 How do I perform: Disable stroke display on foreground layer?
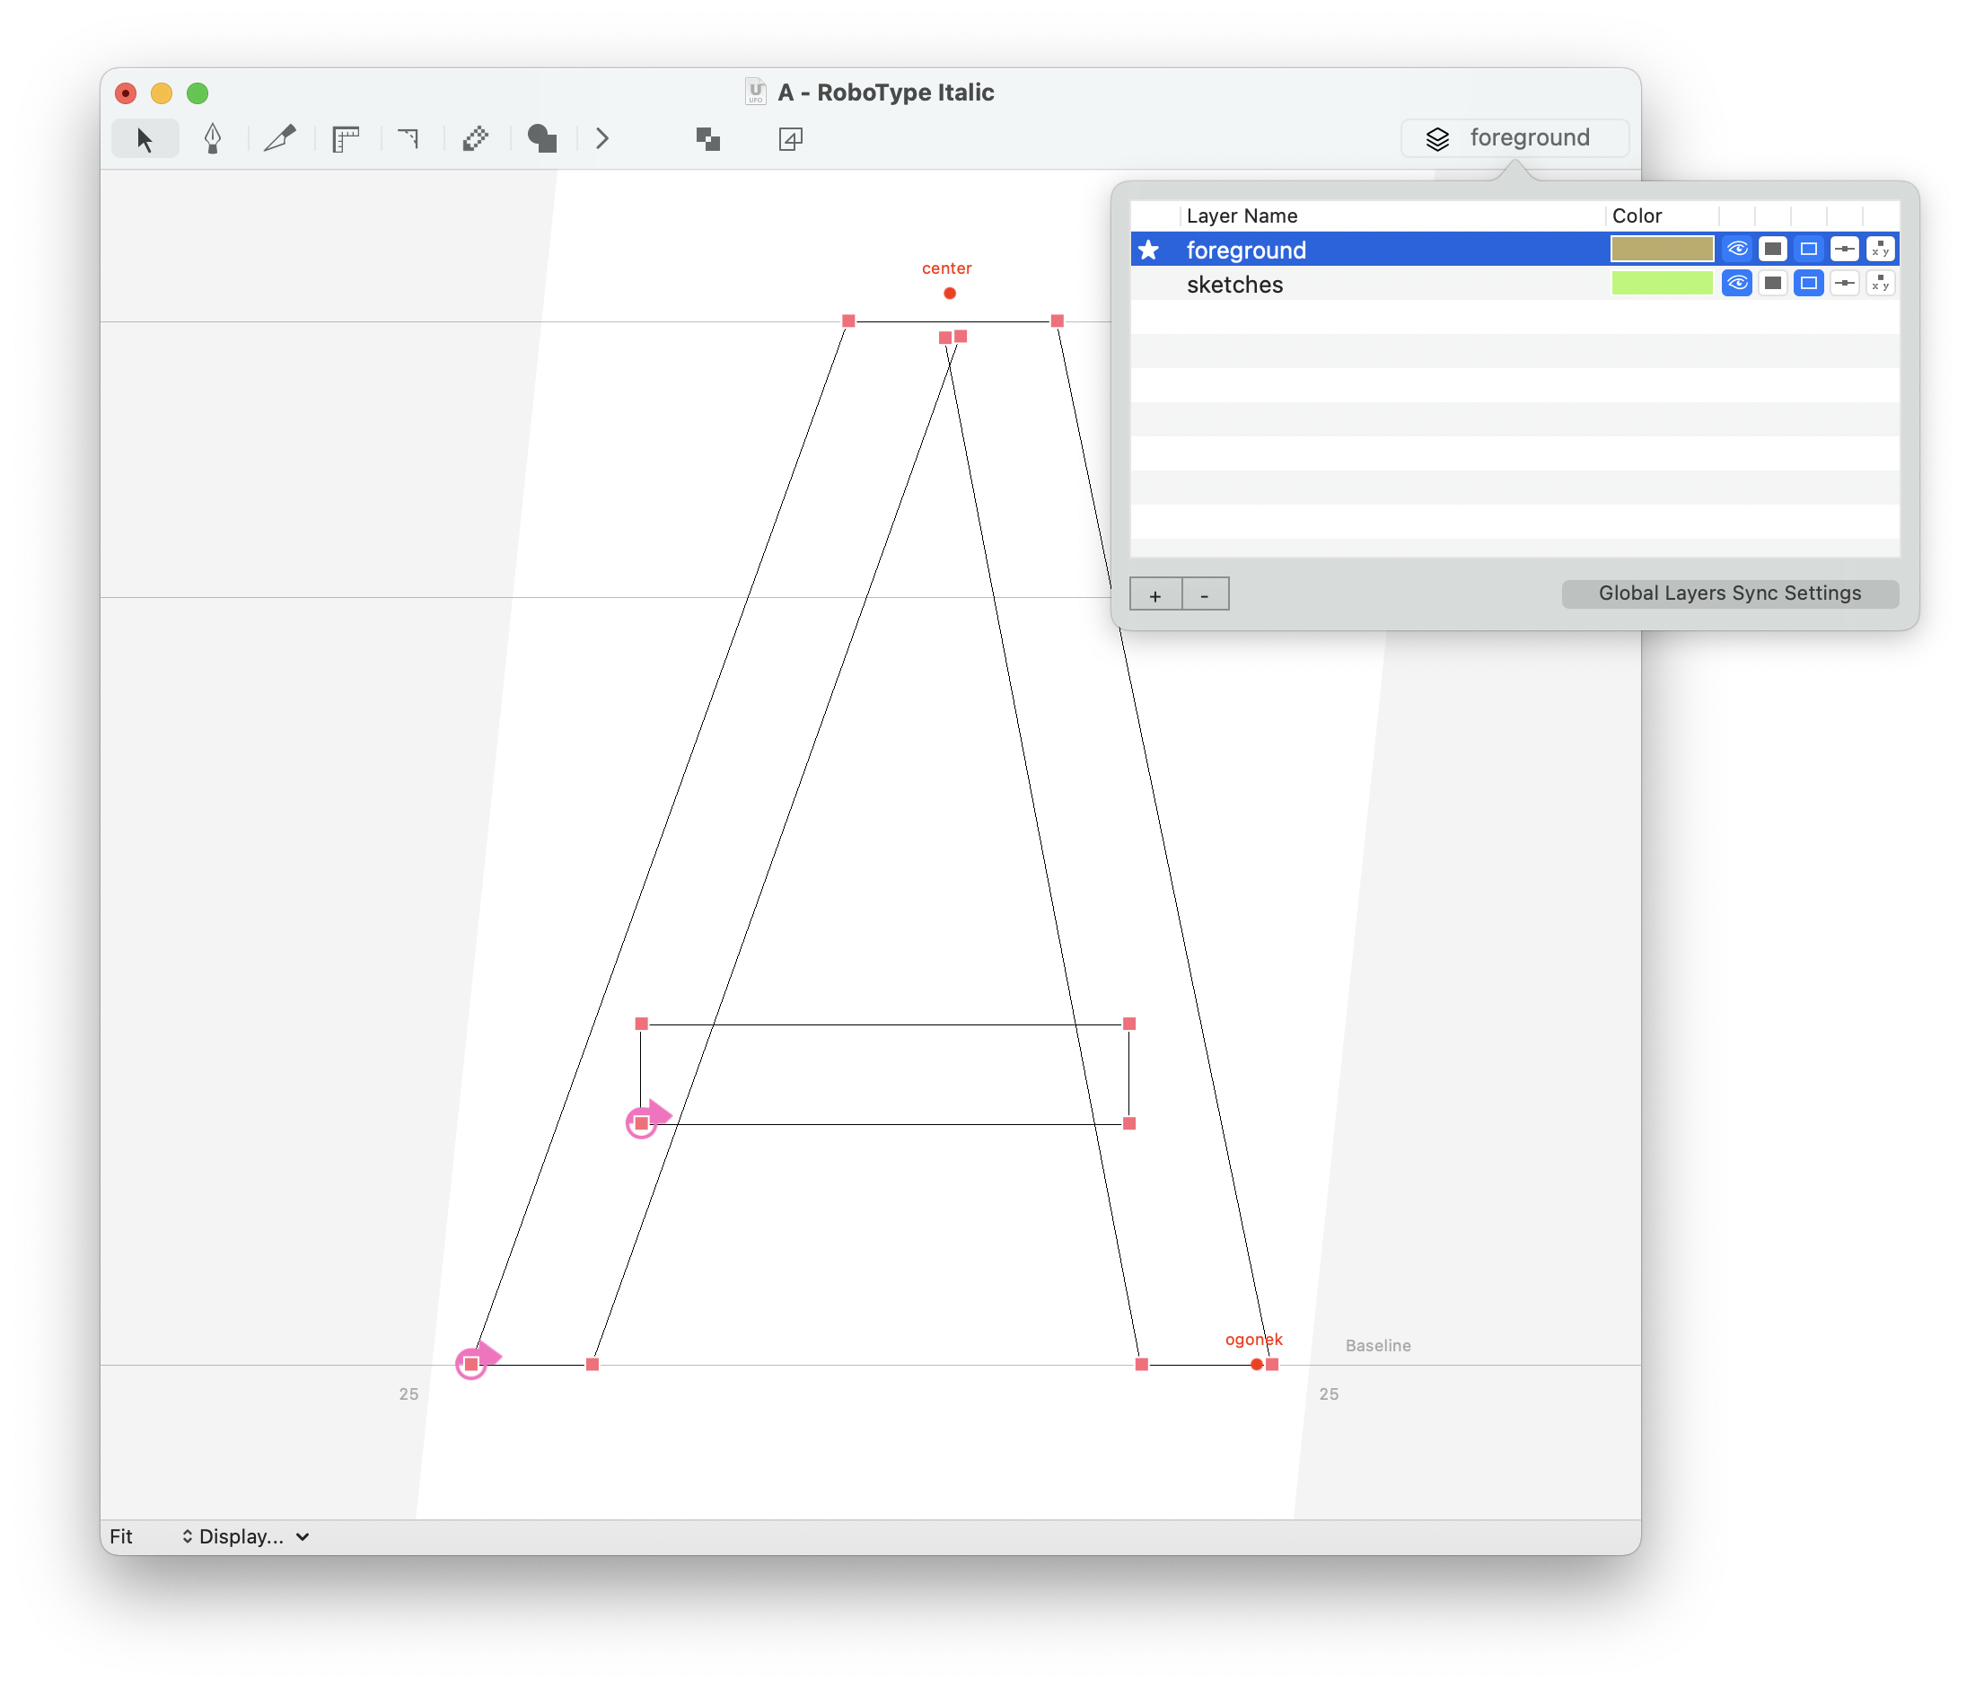click(1808, 248)
